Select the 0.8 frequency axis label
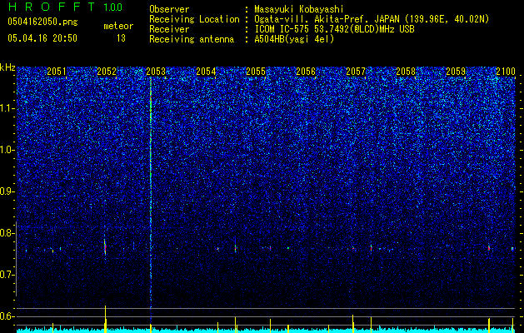Image resolution: width=524 pixels, height=333 pixels. point(7,233)
